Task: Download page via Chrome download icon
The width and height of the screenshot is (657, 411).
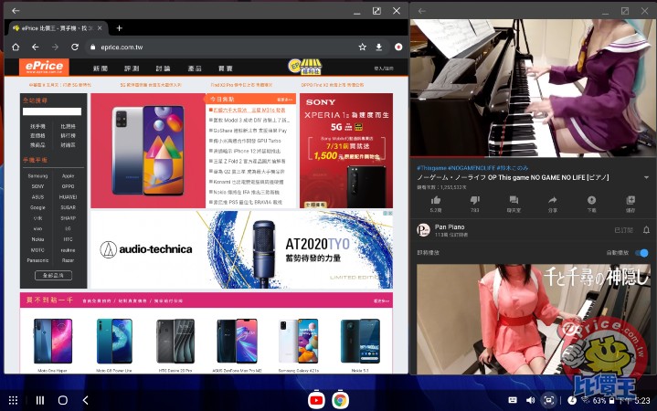Action: 379,47
